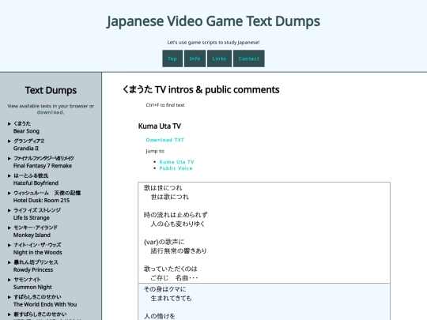Expand the Monkey Island disclosure triangle
The image size is (427, 320).
(x=9, y=228)
